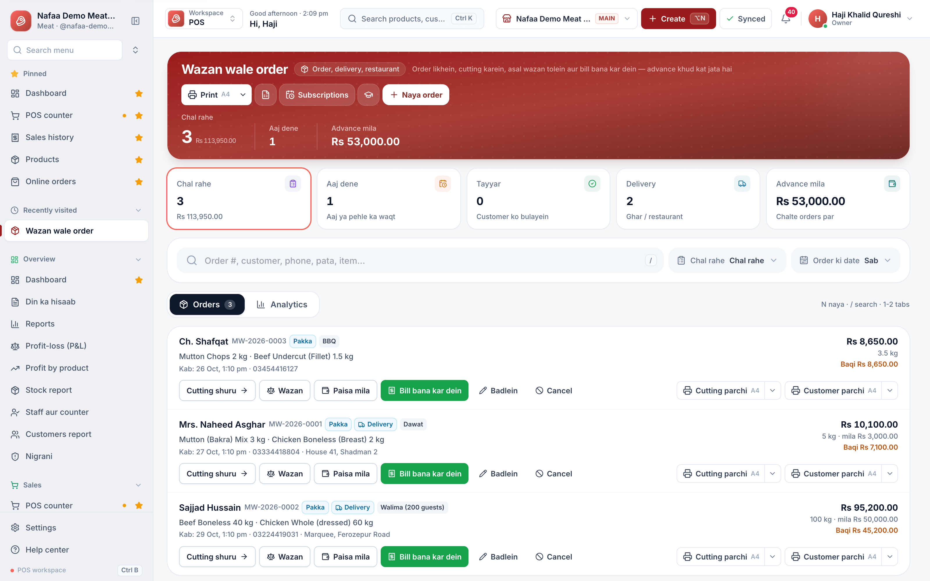
Task: Click the Search menu field
Action: click(65, 50)
